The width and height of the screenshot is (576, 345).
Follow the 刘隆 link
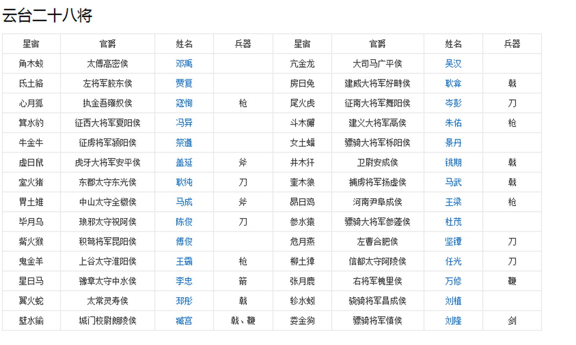(x=453, y=321)
